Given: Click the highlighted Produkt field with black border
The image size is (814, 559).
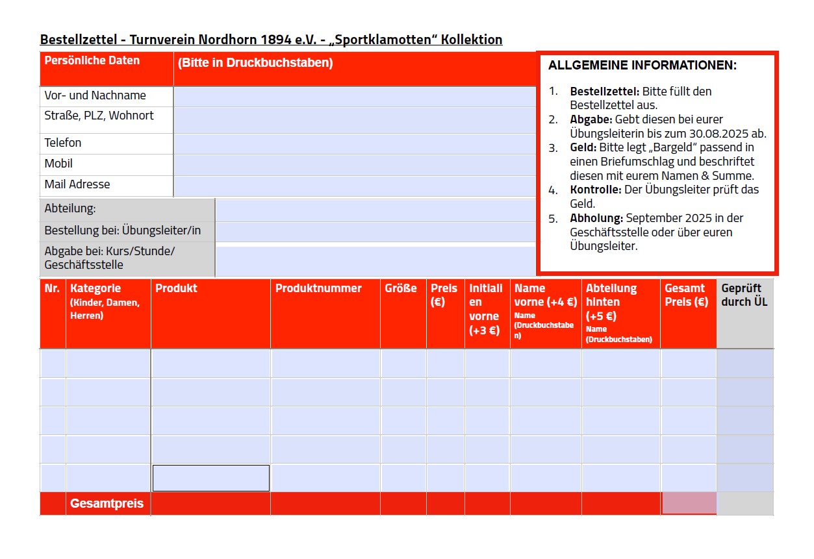Looking at the screenshot, I should [211, 478].
